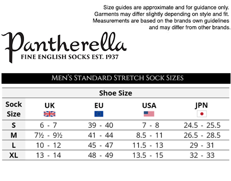Click the M sock size row label
Image resolution: width=231 pixels, height=181 pixels.
(13, 135)
